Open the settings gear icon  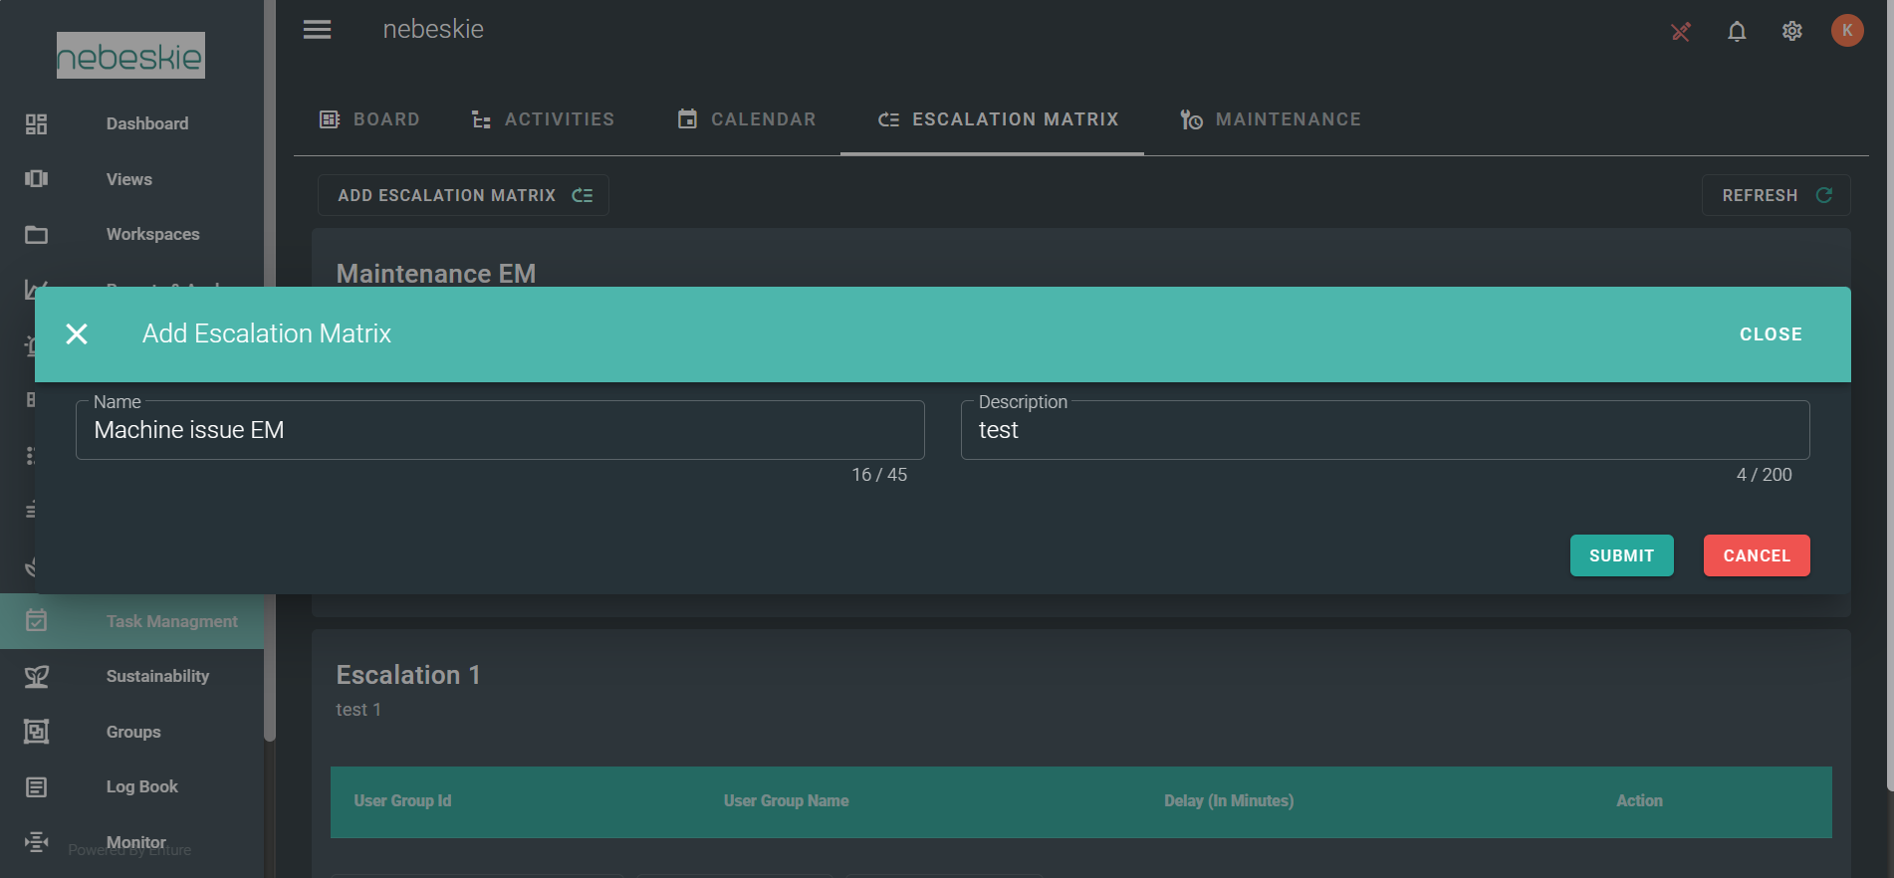(1791, 31)
